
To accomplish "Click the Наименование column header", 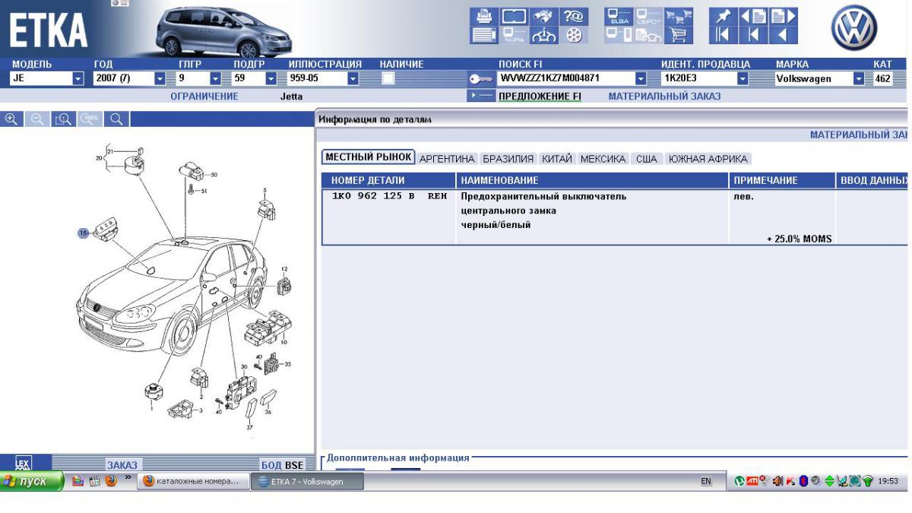I will 593,180.
